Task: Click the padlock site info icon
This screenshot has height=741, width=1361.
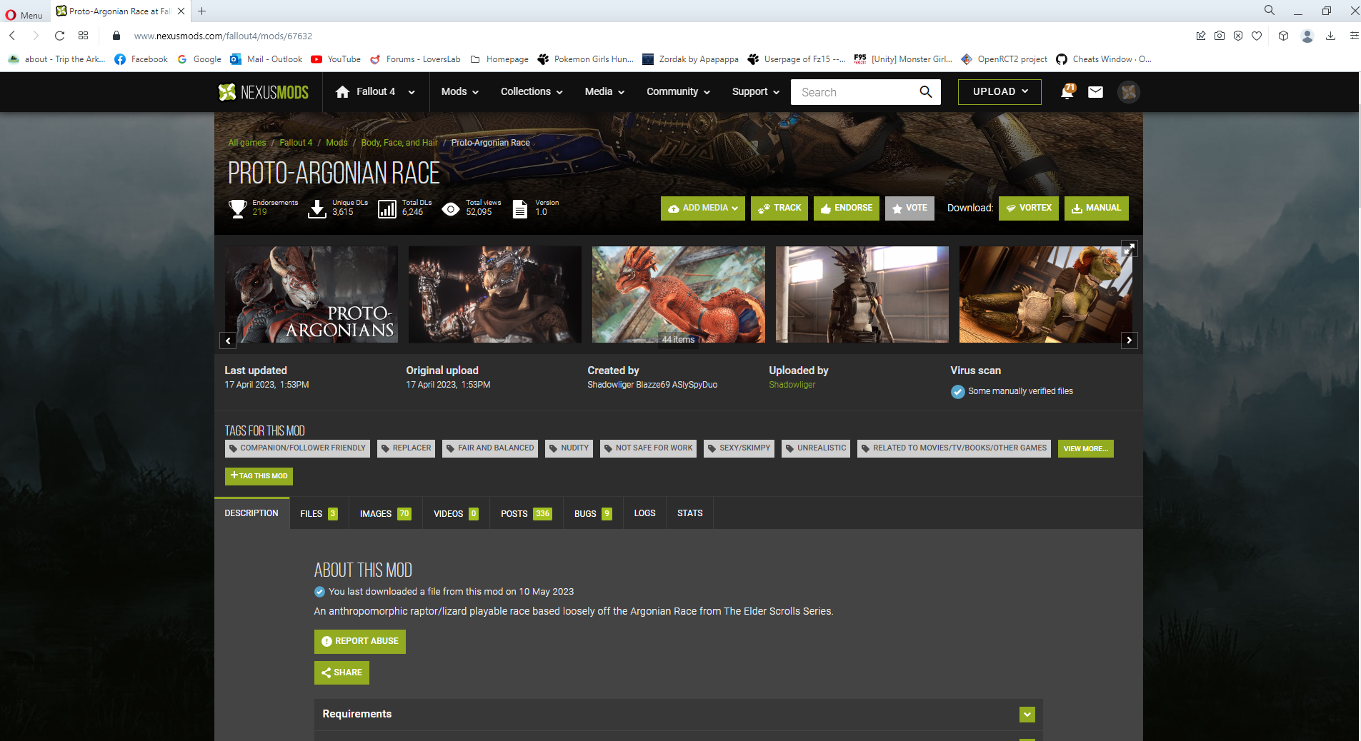Action: point(116,36)
